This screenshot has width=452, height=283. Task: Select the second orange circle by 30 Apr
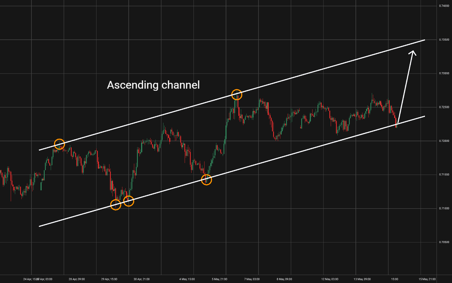pos(129,201)
